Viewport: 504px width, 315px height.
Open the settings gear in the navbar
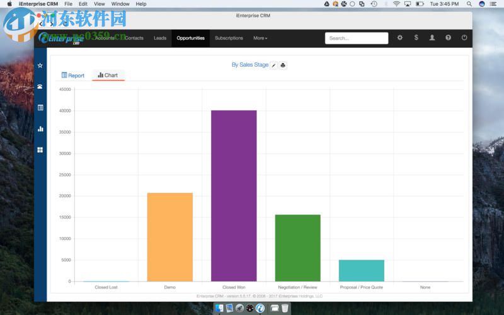[400, 38]
